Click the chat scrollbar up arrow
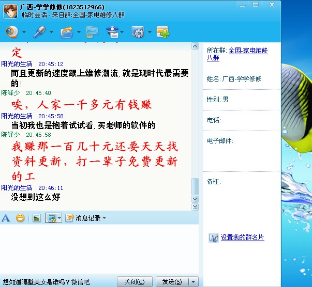312x287 pixels. [195, 46]
